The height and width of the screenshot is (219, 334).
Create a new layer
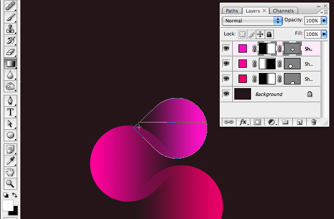[299, 122]
